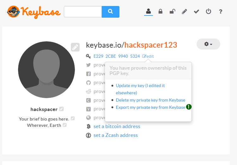
Task: Edit the Wherever, Earth location
Action: [x=65, y=125]
